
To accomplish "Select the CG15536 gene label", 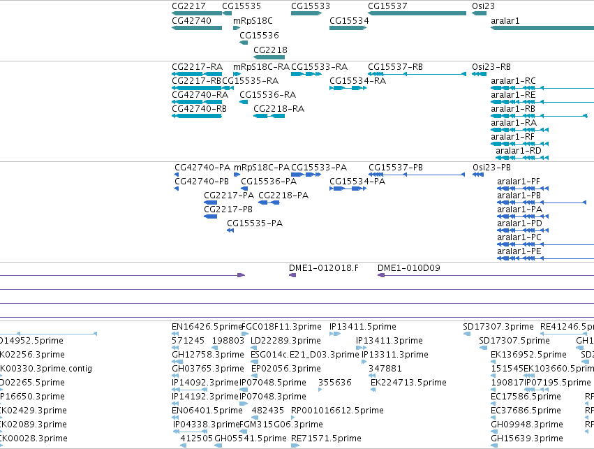I will tap(259, 35).
